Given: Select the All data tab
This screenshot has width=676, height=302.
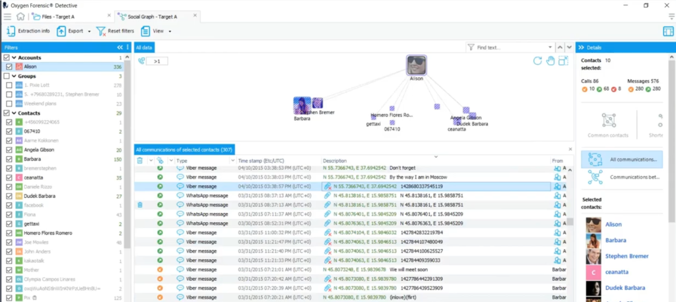Looking at the screenshot, I should (144, 47).
